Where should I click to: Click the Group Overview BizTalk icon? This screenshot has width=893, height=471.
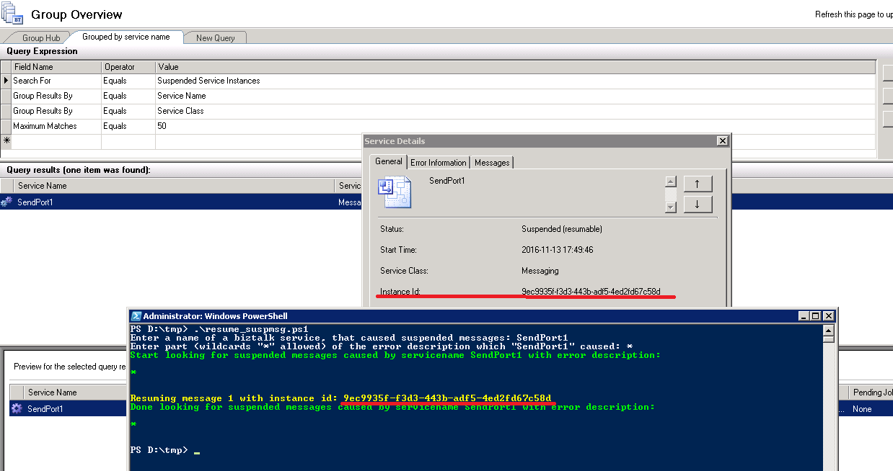[x=12, y=14]
